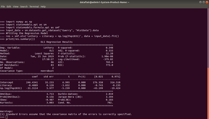Open the View menu
The image size is (209, 119).
click(16, 6)
